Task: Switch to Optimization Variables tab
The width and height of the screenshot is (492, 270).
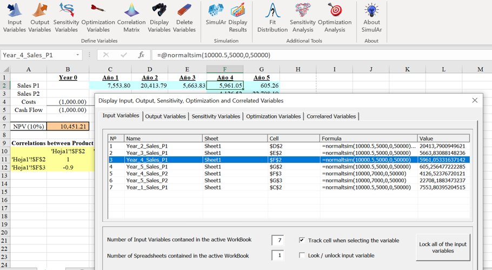Action: coord(273,116)
